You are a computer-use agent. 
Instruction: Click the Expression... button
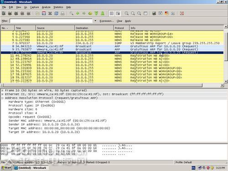pos(107,21)
